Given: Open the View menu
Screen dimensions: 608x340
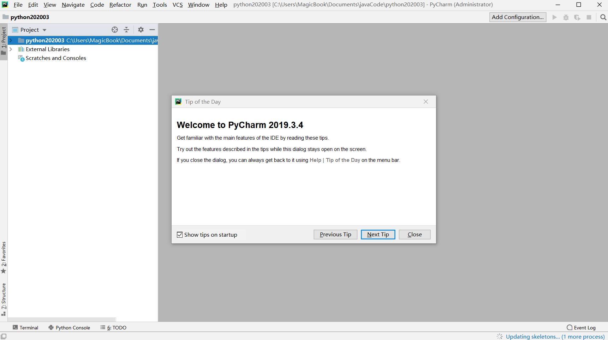Looking at the screenshot, I should pyautogui.click(x=50, y=5).
